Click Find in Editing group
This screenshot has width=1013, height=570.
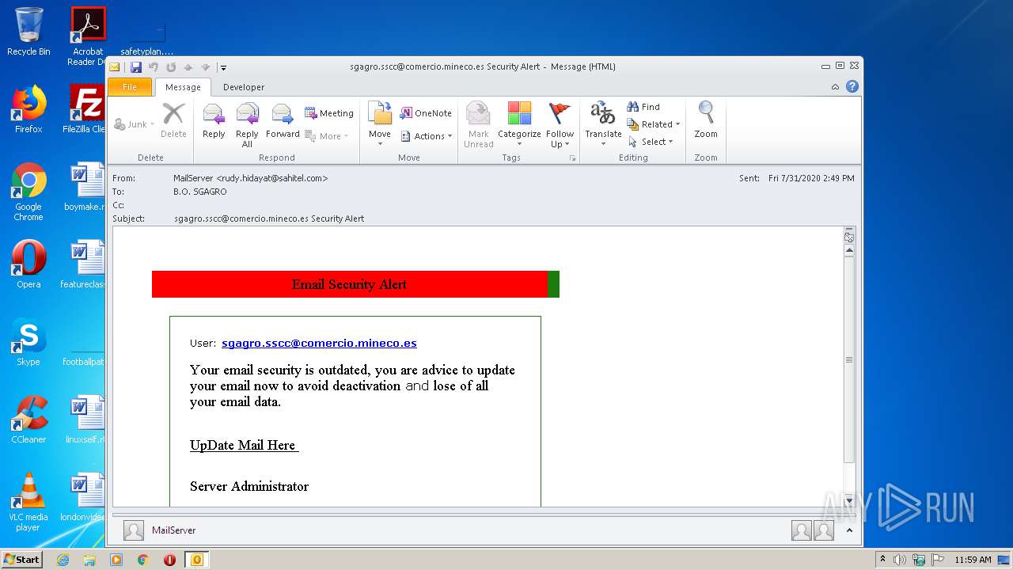tap(643, 107)
